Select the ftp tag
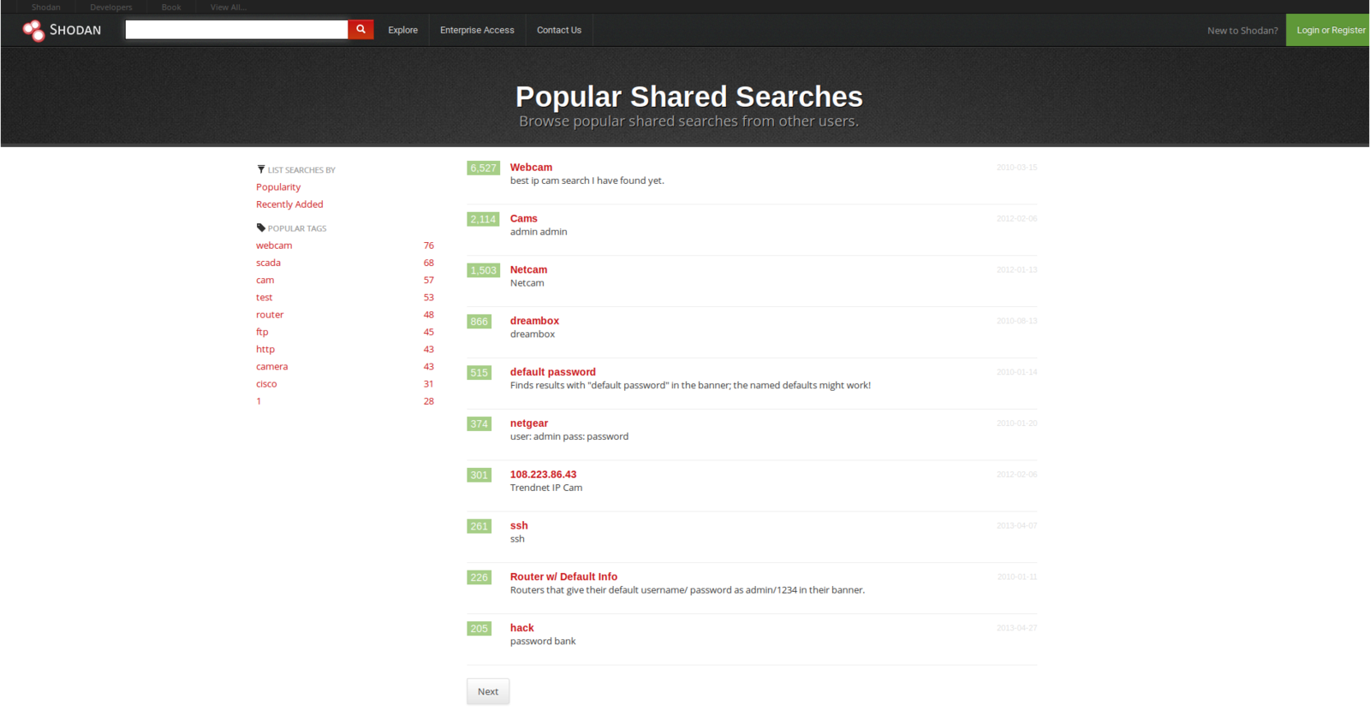The height and width of the screenshot is (710, 1370). [x=262, y=332]
